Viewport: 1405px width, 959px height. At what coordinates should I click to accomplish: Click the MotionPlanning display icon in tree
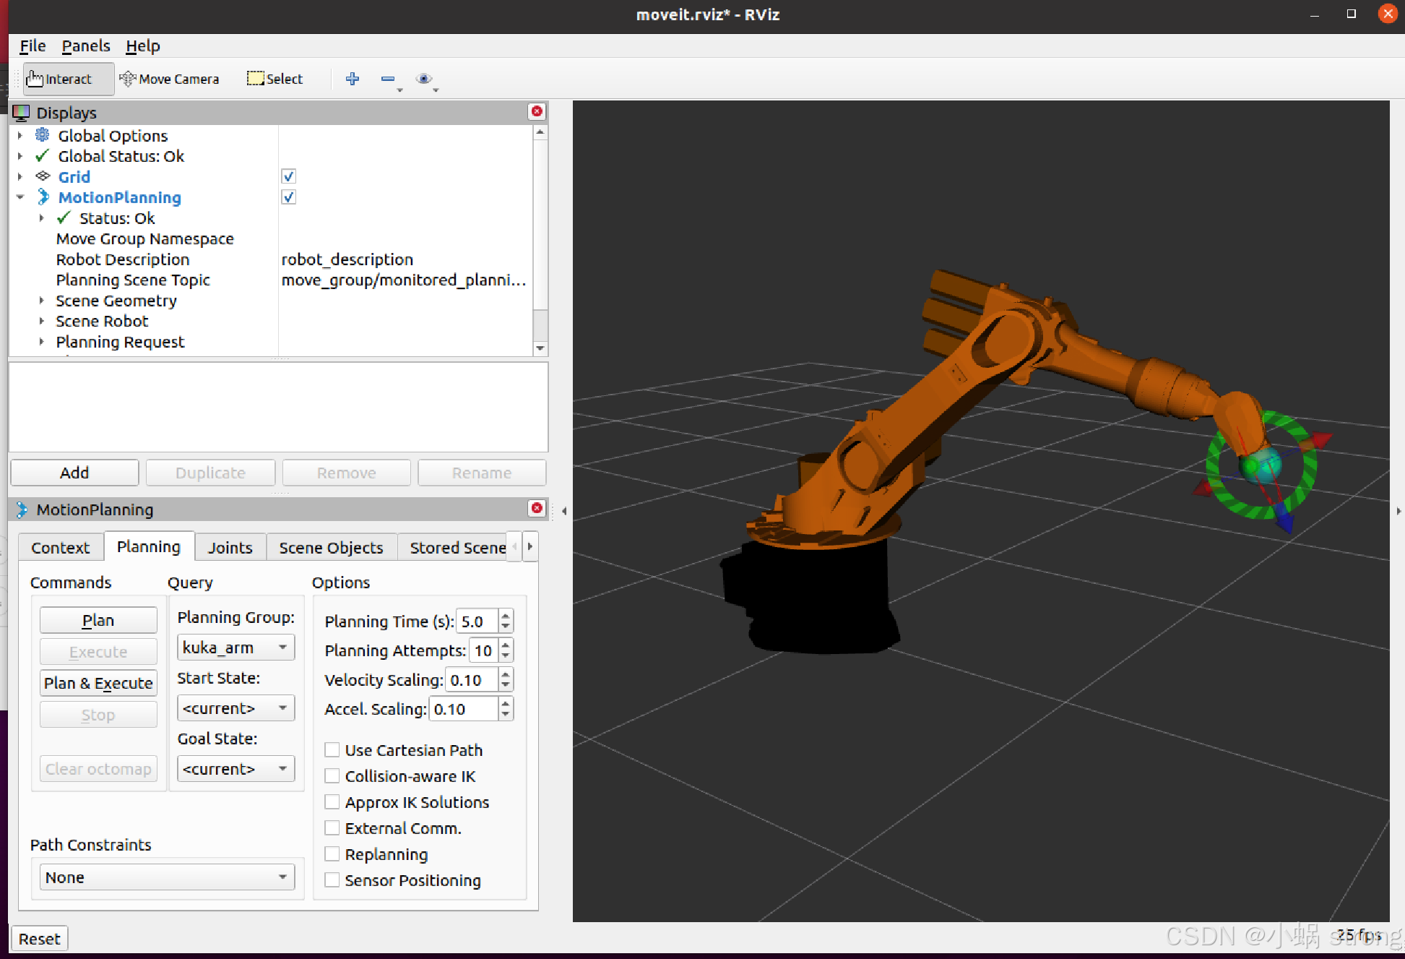pos(43,197)
